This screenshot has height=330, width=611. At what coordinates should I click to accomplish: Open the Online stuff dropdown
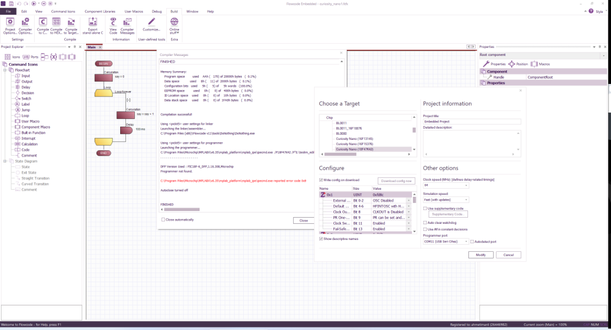point(175,25)
